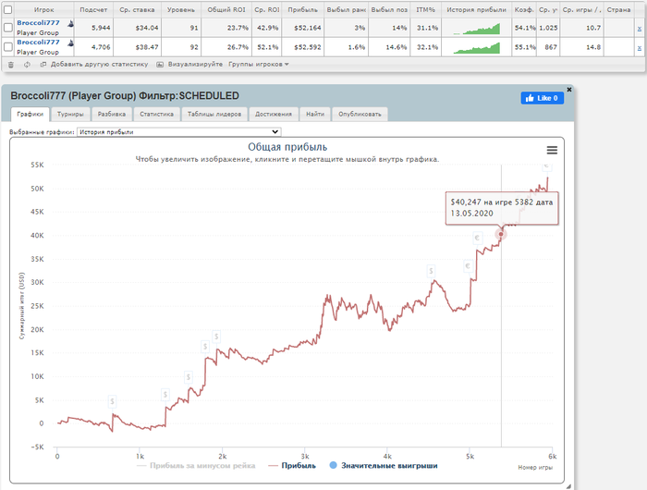Click the $ marker above the 30K peak
Screen dimensions: 647x490
click(x=431, y=271)
